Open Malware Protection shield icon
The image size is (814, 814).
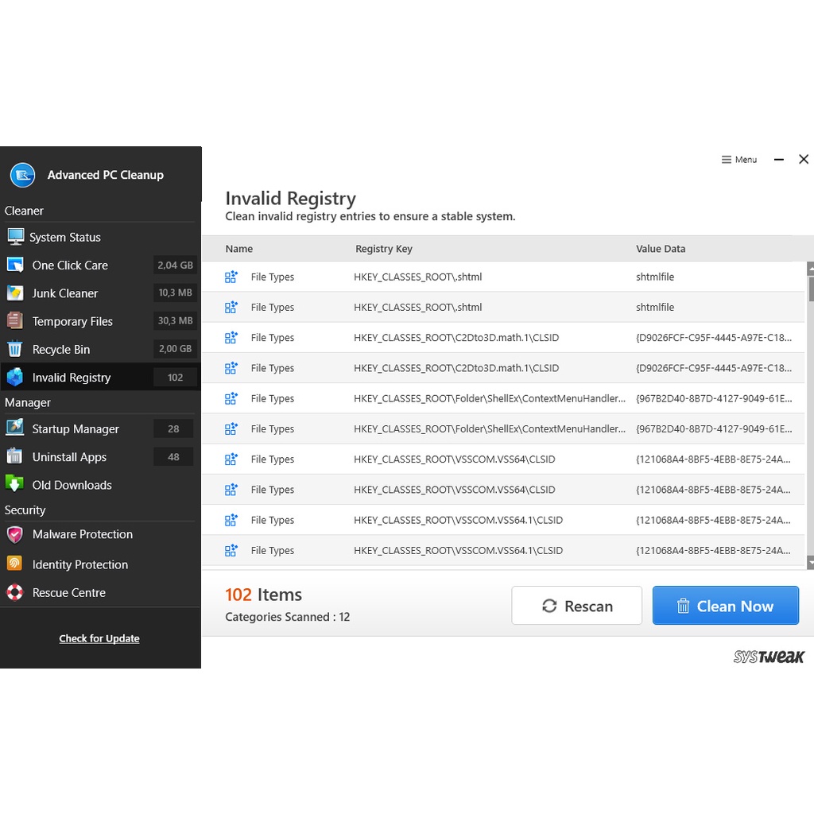[15, 534]
